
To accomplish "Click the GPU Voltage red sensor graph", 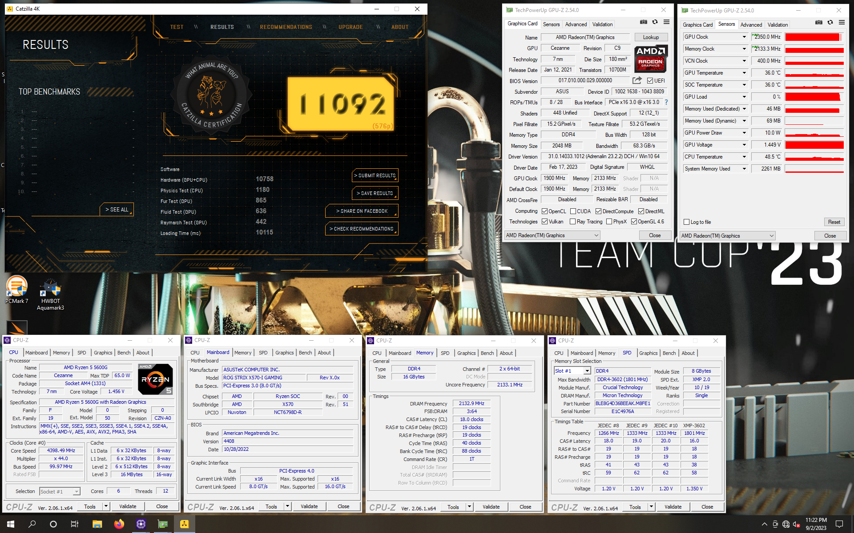I will 814,145.
